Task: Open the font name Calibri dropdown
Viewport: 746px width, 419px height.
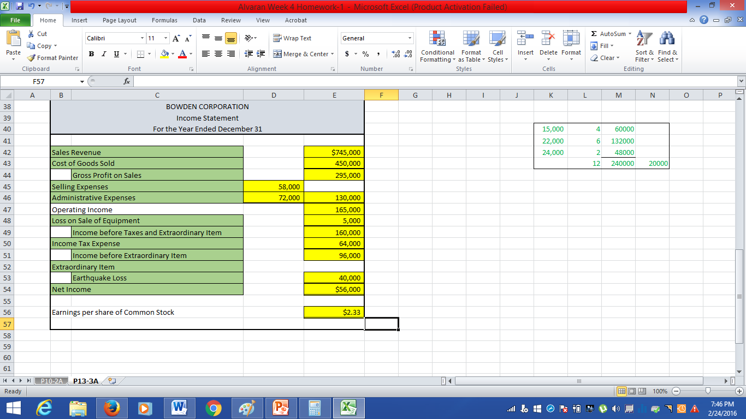Action: [x=143, y=38]
